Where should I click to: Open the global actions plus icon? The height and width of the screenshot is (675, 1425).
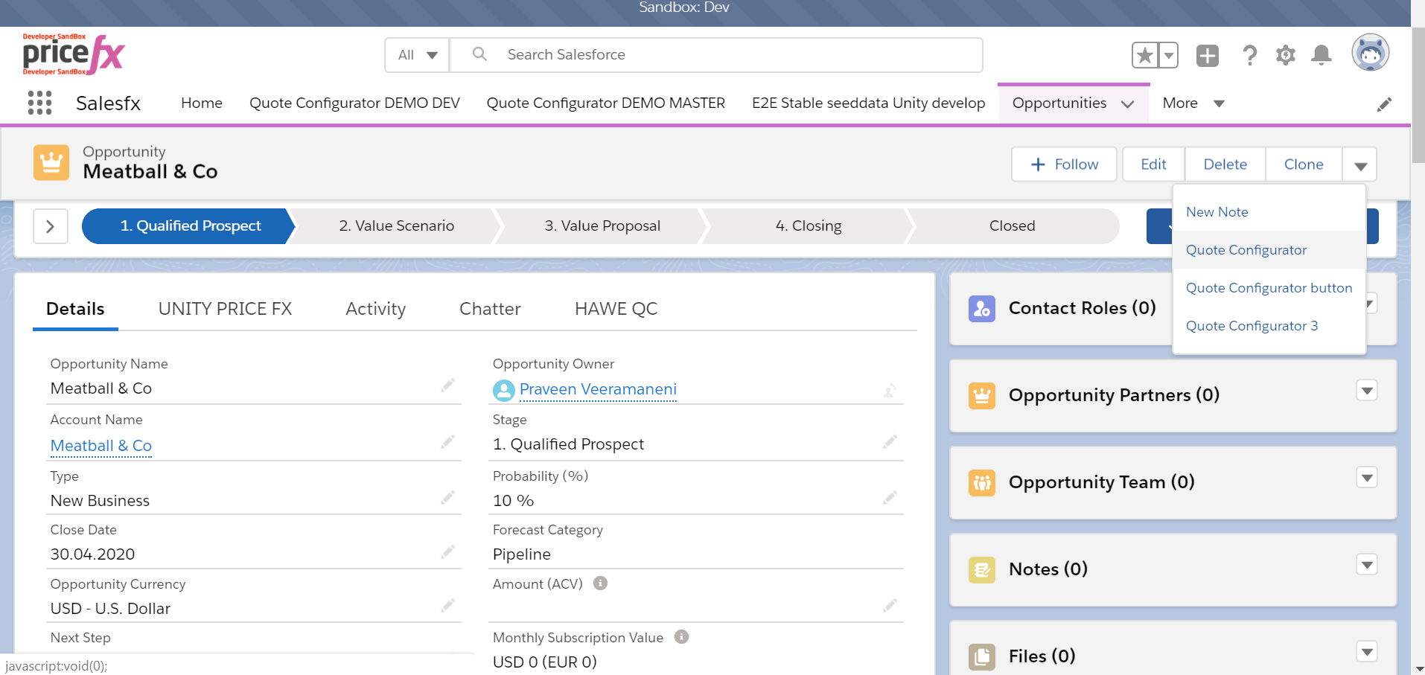[x=1207, y=55]
